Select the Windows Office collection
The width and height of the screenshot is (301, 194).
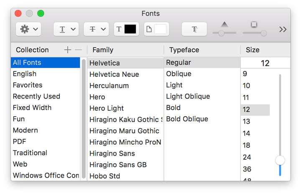[45, 175]
